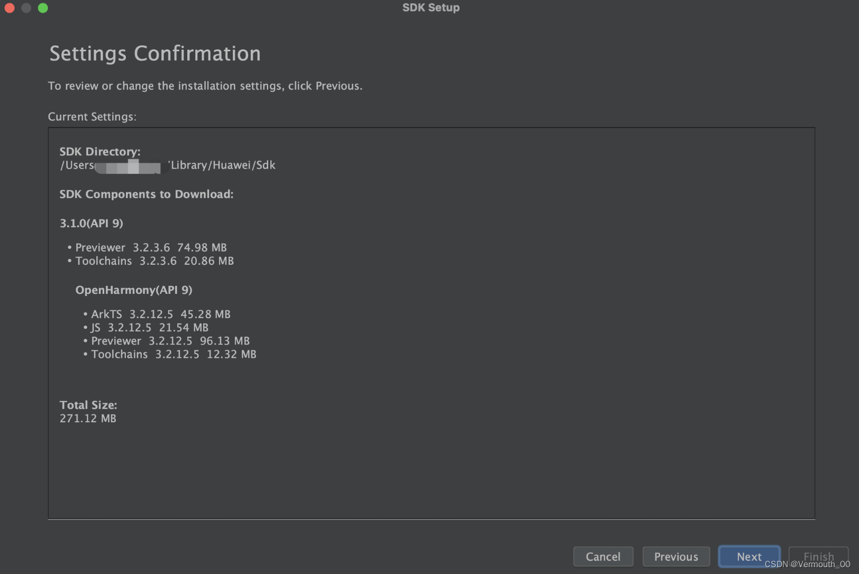859x574 pixels.
Task: Click the SDK Setup window title
Action: 431,7
